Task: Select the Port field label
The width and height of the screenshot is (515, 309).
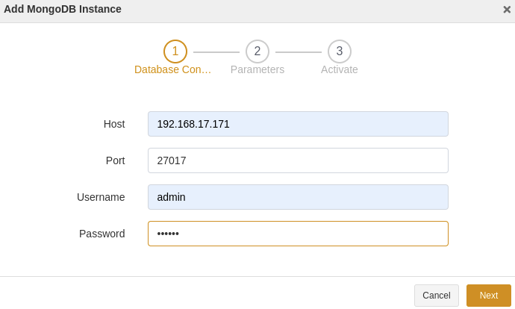Action: (x=115, y=160)
